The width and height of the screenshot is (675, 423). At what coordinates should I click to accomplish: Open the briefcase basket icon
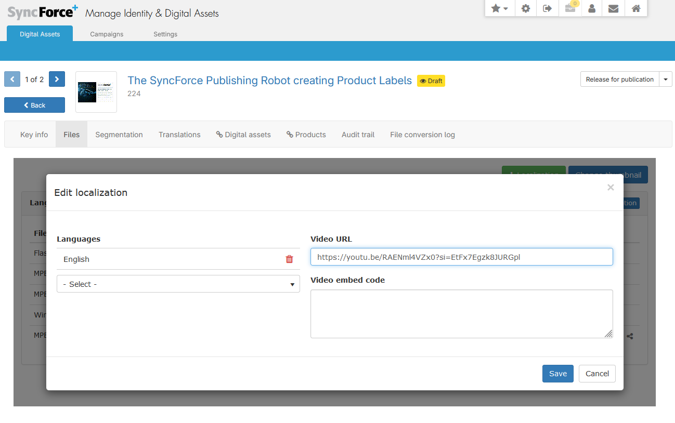570,8
